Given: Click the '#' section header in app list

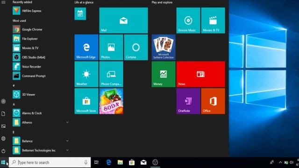Looking at the screenshot, I should pos(14,86).
